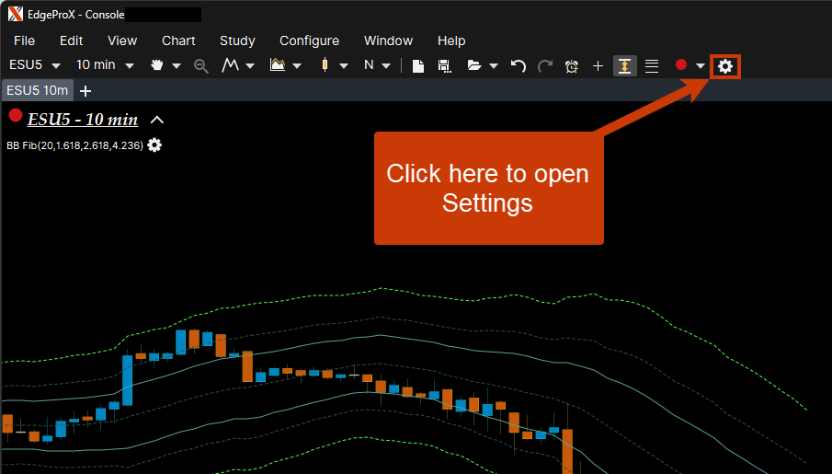Open the Study menu

click(x=237, y=40)
